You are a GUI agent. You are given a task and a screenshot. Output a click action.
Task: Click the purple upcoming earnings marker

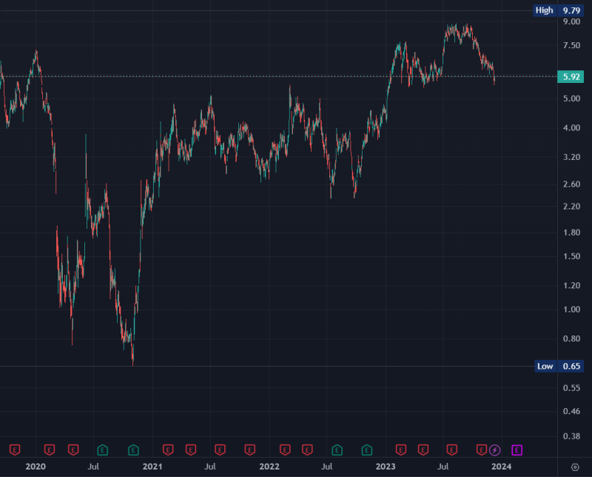tap(517, 450)
